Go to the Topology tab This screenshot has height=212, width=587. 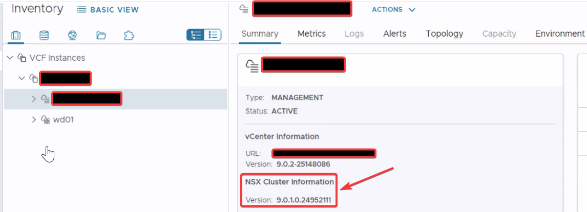click(444, 34)
